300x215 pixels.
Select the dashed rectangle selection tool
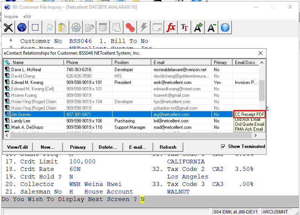35,27
